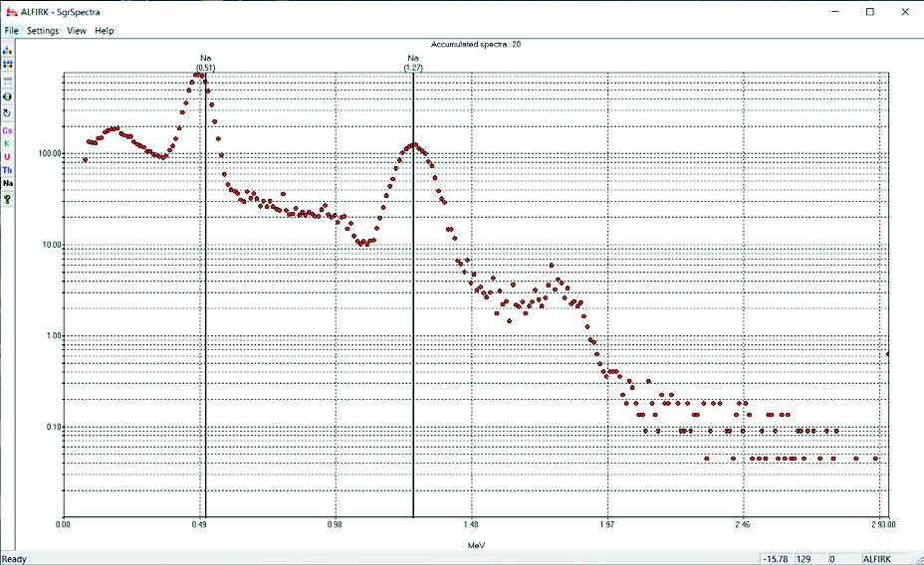Screen dimensions: 924x565
Task: Click the Na (1.27) peak label
Action: [x=413, y=63]
